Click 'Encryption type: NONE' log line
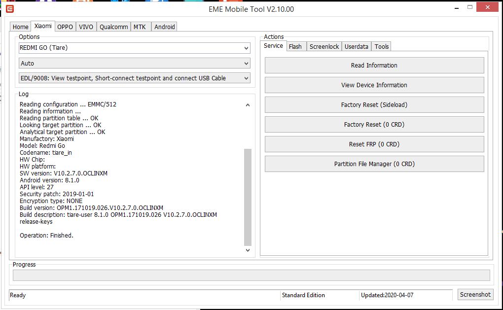 pyautogui.click(x=51, y=201)
